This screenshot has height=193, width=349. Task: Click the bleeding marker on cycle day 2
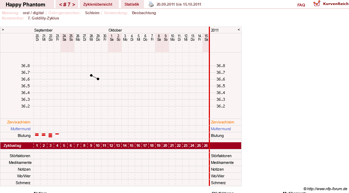pos(44,135)
